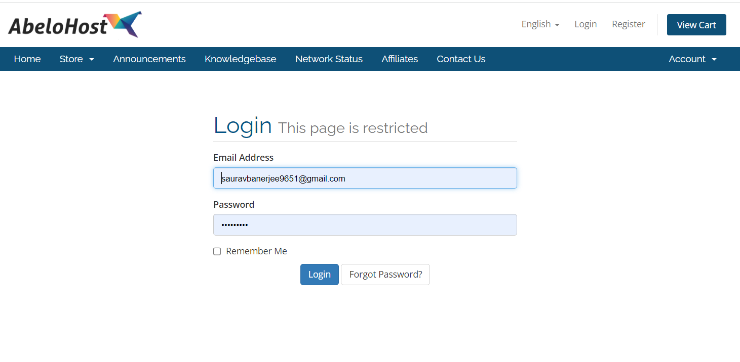740x362 pixels.
Task: Click the Login link in header
Action: [586, 24]
